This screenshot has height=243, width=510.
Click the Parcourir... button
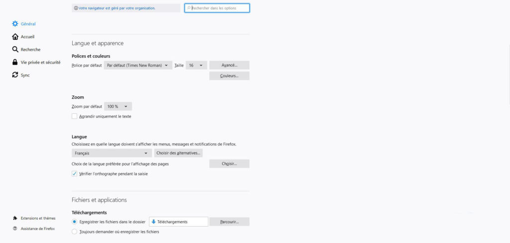coord(229,222)
